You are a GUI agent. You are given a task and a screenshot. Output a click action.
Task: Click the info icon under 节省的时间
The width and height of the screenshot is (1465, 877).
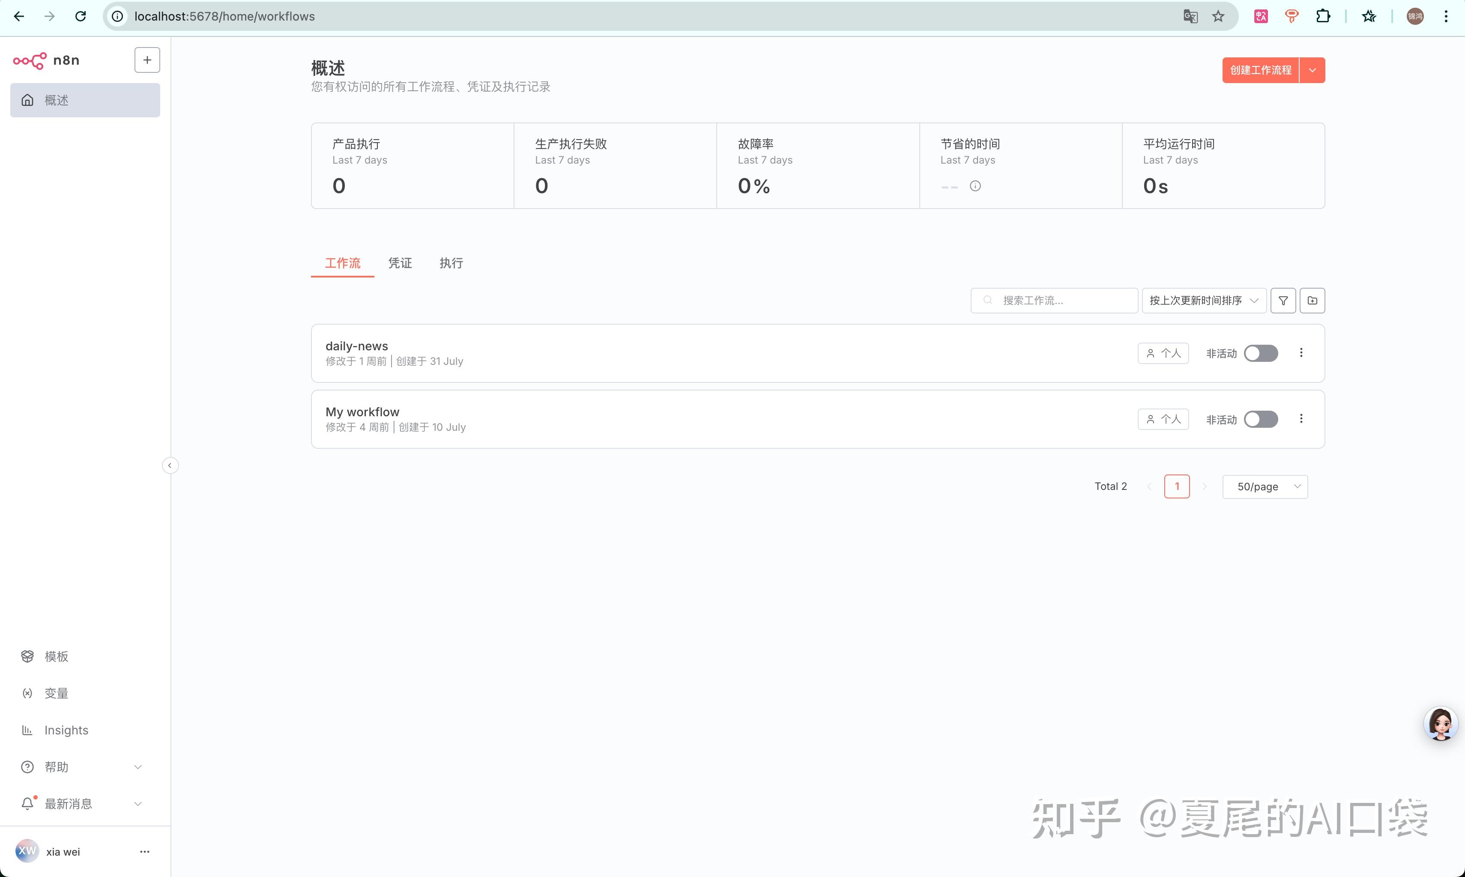(975, 186)
